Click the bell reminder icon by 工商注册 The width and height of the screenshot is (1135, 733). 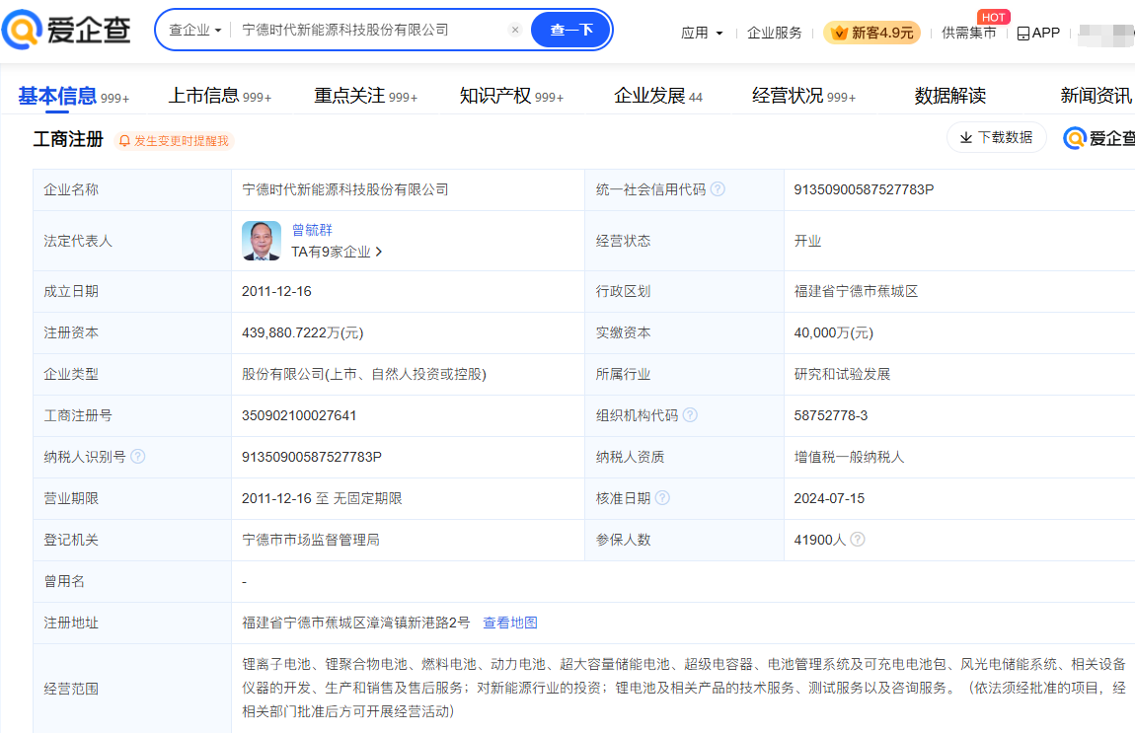click(x=124, y=140)
